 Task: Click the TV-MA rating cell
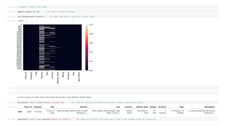click(154, 112)
